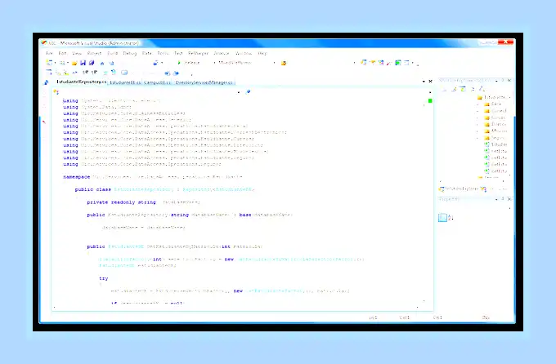556x364 pixels.
Task: Open the Analyze menu
Action: pos(222,53)
